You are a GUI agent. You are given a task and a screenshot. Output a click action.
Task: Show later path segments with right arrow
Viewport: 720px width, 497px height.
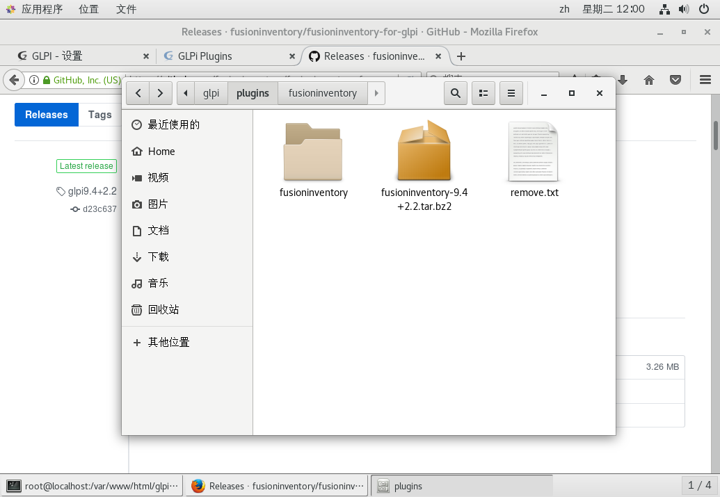376,93
